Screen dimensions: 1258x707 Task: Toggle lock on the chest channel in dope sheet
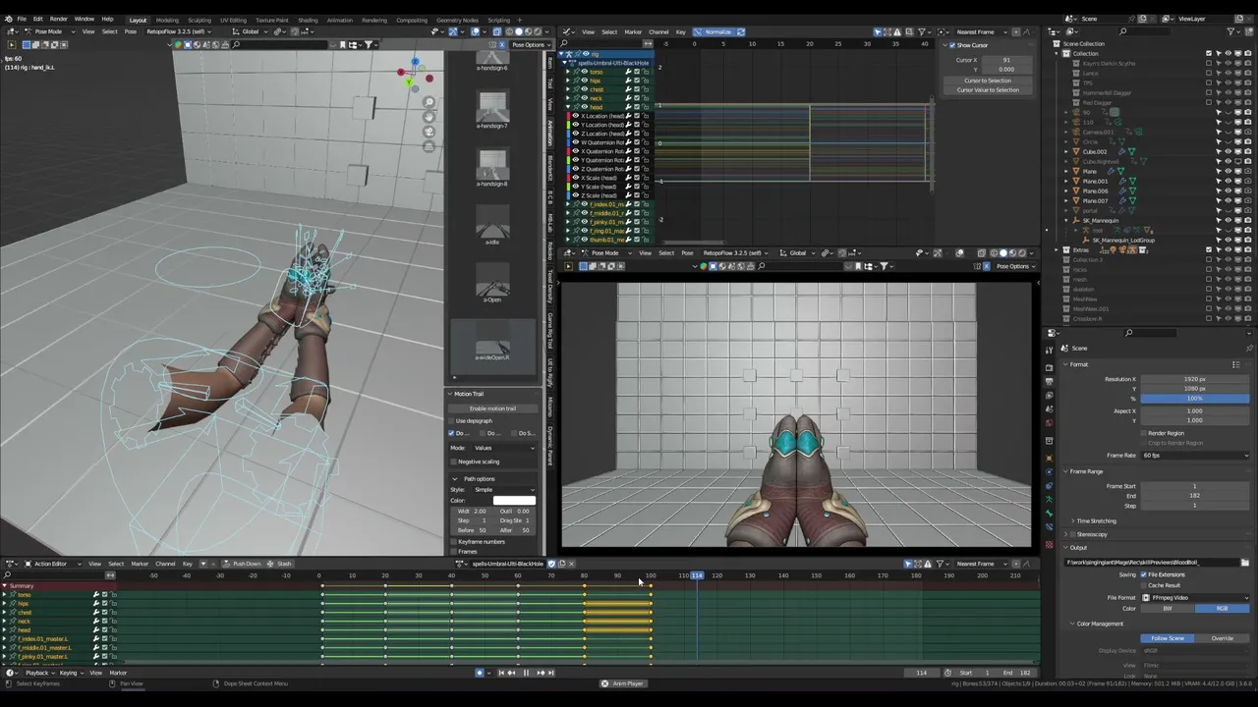click(113, 613)
